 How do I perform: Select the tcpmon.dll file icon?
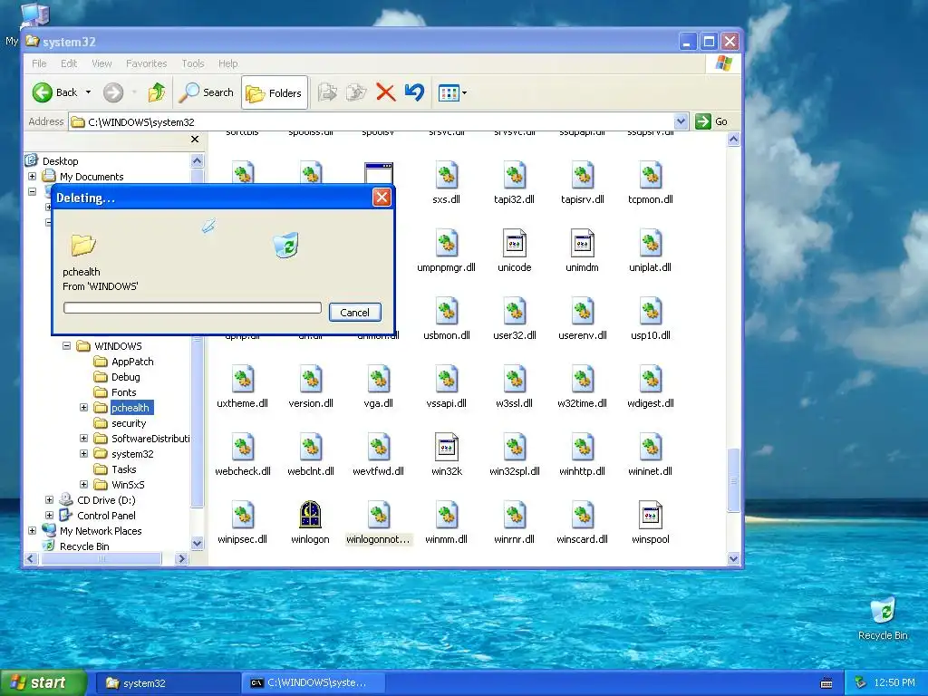(651, 176)
